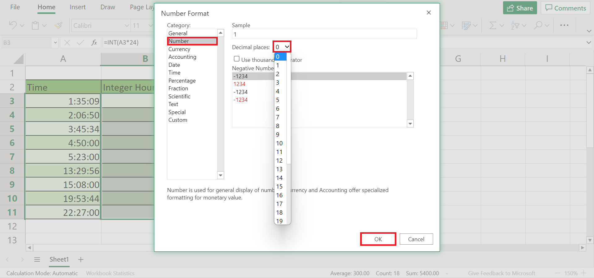Select the Custom category
This screenshot has width=594, height=278.
(x=178, y=120)
